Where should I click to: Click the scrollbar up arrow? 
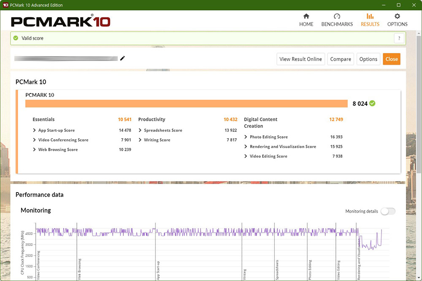click(419, 34)
